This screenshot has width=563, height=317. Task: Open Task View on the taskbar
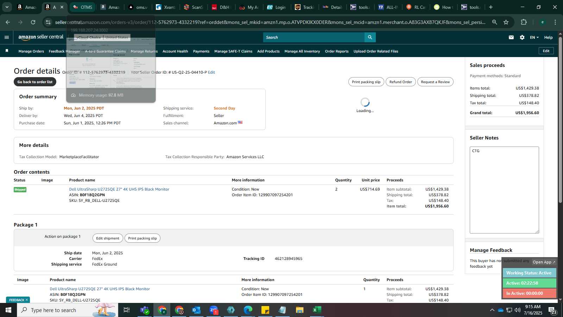point(127,310)
